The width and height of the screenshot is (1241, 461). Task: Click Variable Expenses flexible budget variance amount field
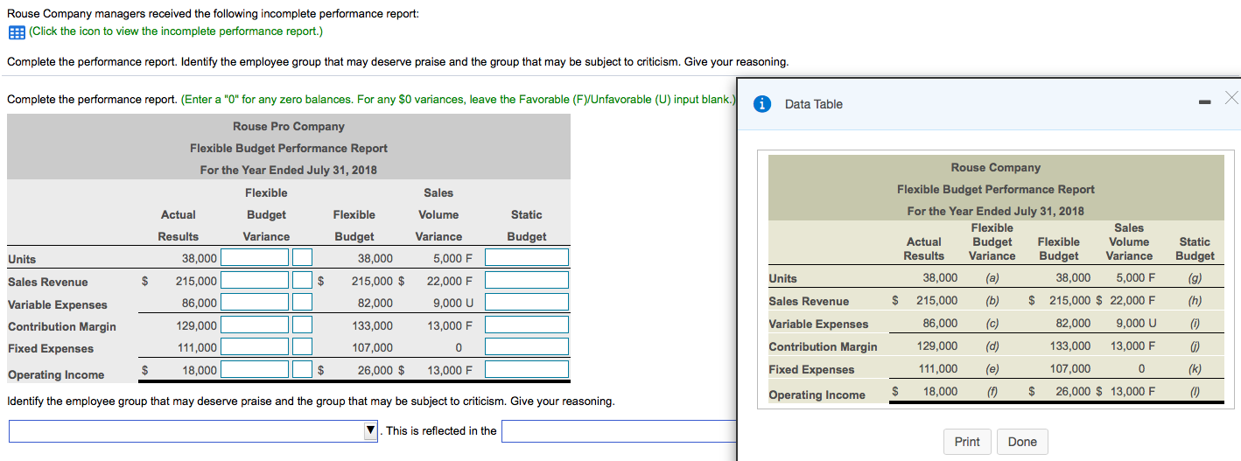pyautogui.click(x=255, y=303)
